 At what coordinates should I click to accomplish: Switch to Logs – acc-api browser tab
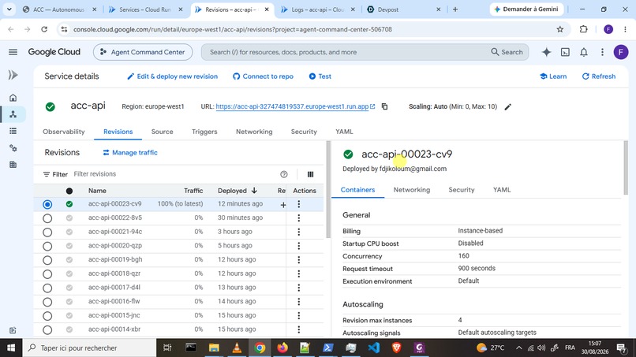coord(317,9)
